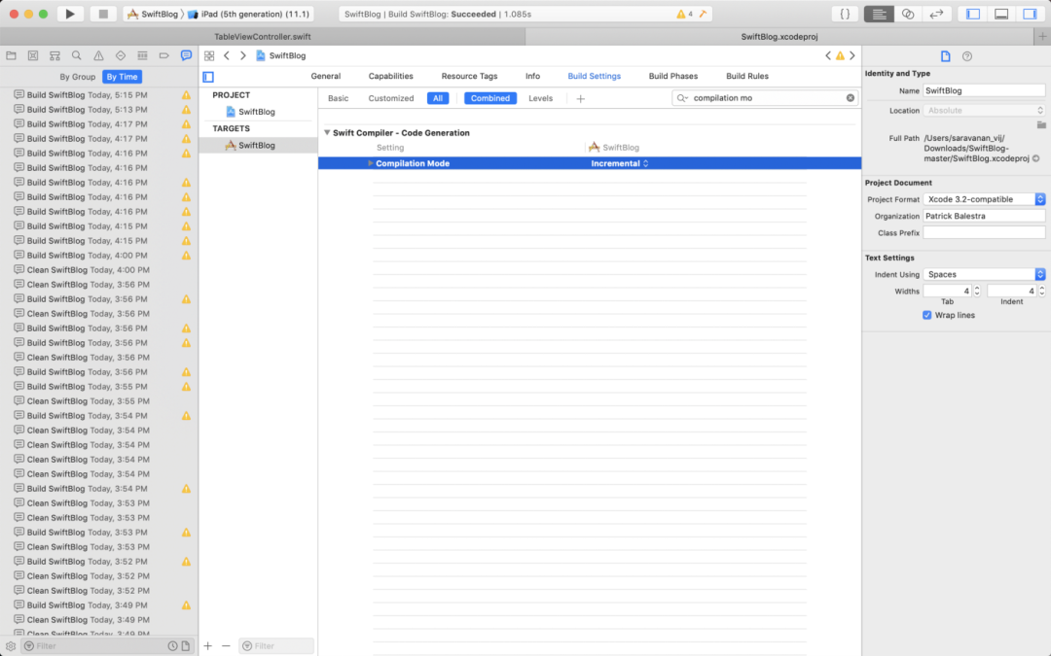The height and width of the screenshot is (656, 1051).
Task: Group reports By Group
Action: click(78, 77)
